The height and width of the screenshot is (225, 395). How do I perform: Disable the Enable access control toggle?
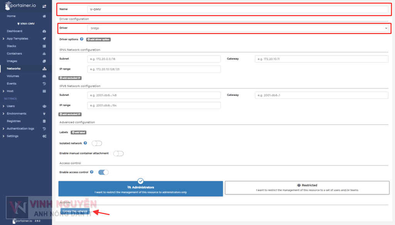103,172
